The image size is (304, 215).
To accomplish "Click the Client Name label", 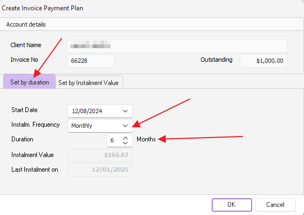I will (26, 45).
